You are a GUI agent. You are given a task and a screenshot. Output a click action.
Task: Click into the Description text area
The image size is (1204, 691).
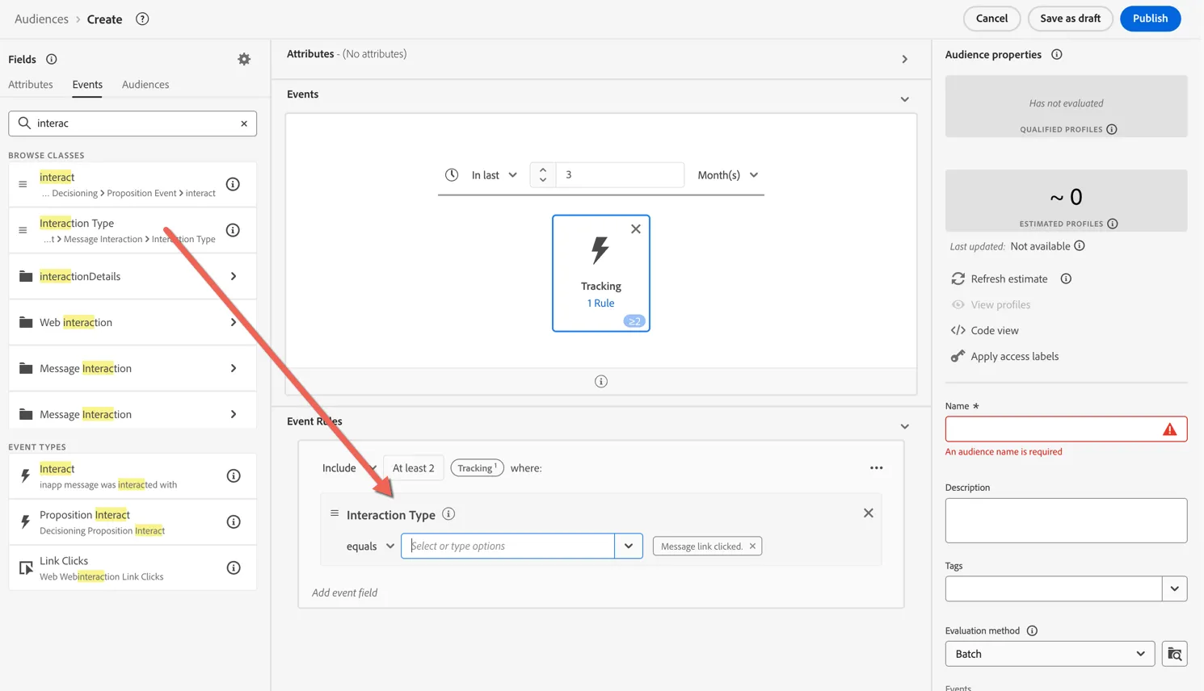click(x=1066, y=521)
